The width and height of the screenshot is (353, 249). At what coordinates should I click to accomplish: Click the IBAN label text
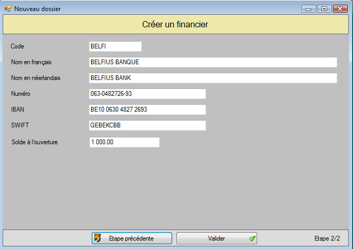pos(17,109)
